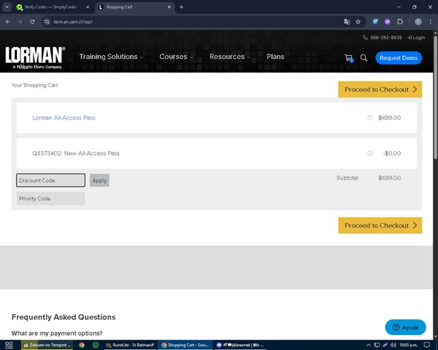Screen dimensions: 438x350
Task: Expand the Resources menu
Action: point(230,57)
